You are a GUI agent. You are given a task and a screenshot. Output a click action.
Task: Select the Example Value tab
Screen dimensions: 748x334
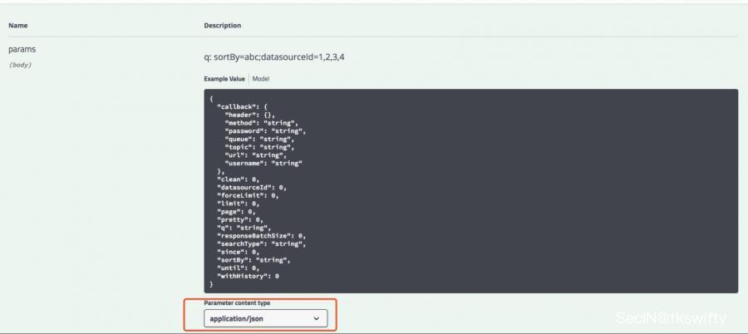[224, 79]
